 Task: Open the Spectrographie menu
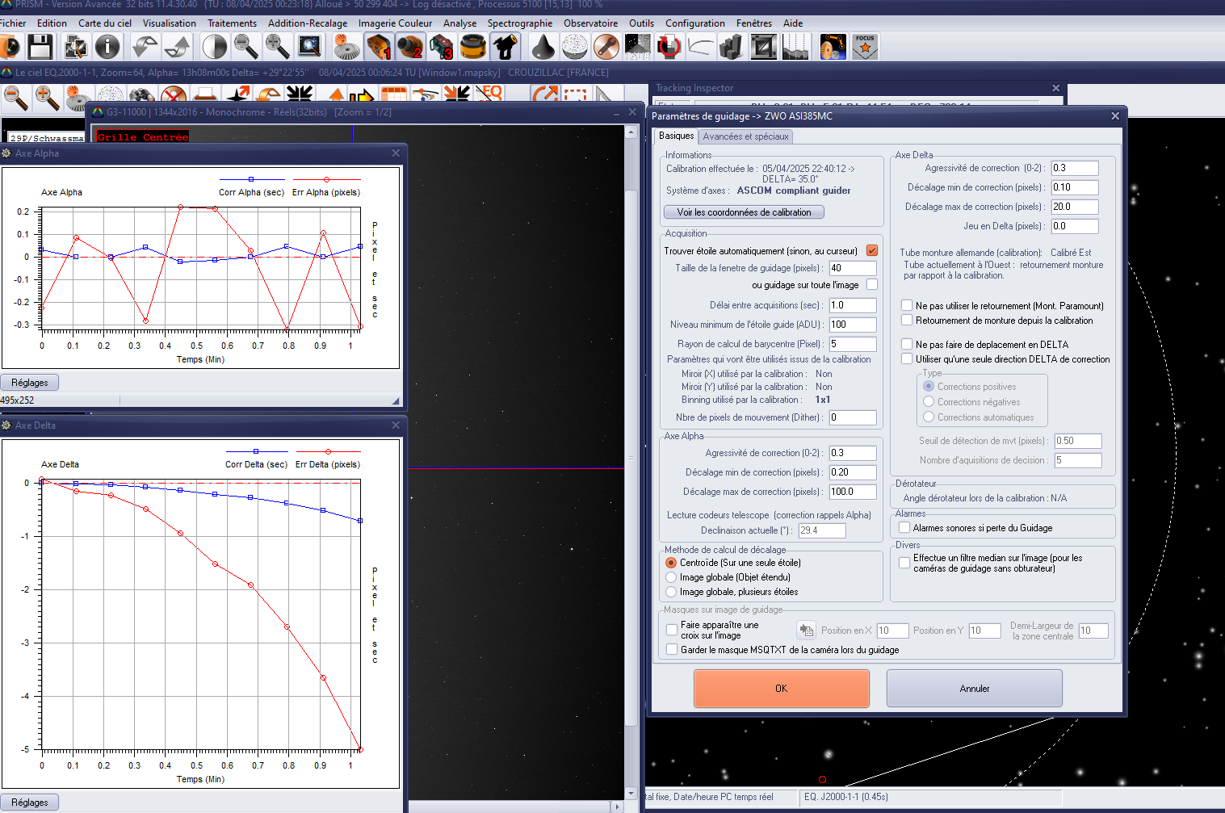click(519, 23)
